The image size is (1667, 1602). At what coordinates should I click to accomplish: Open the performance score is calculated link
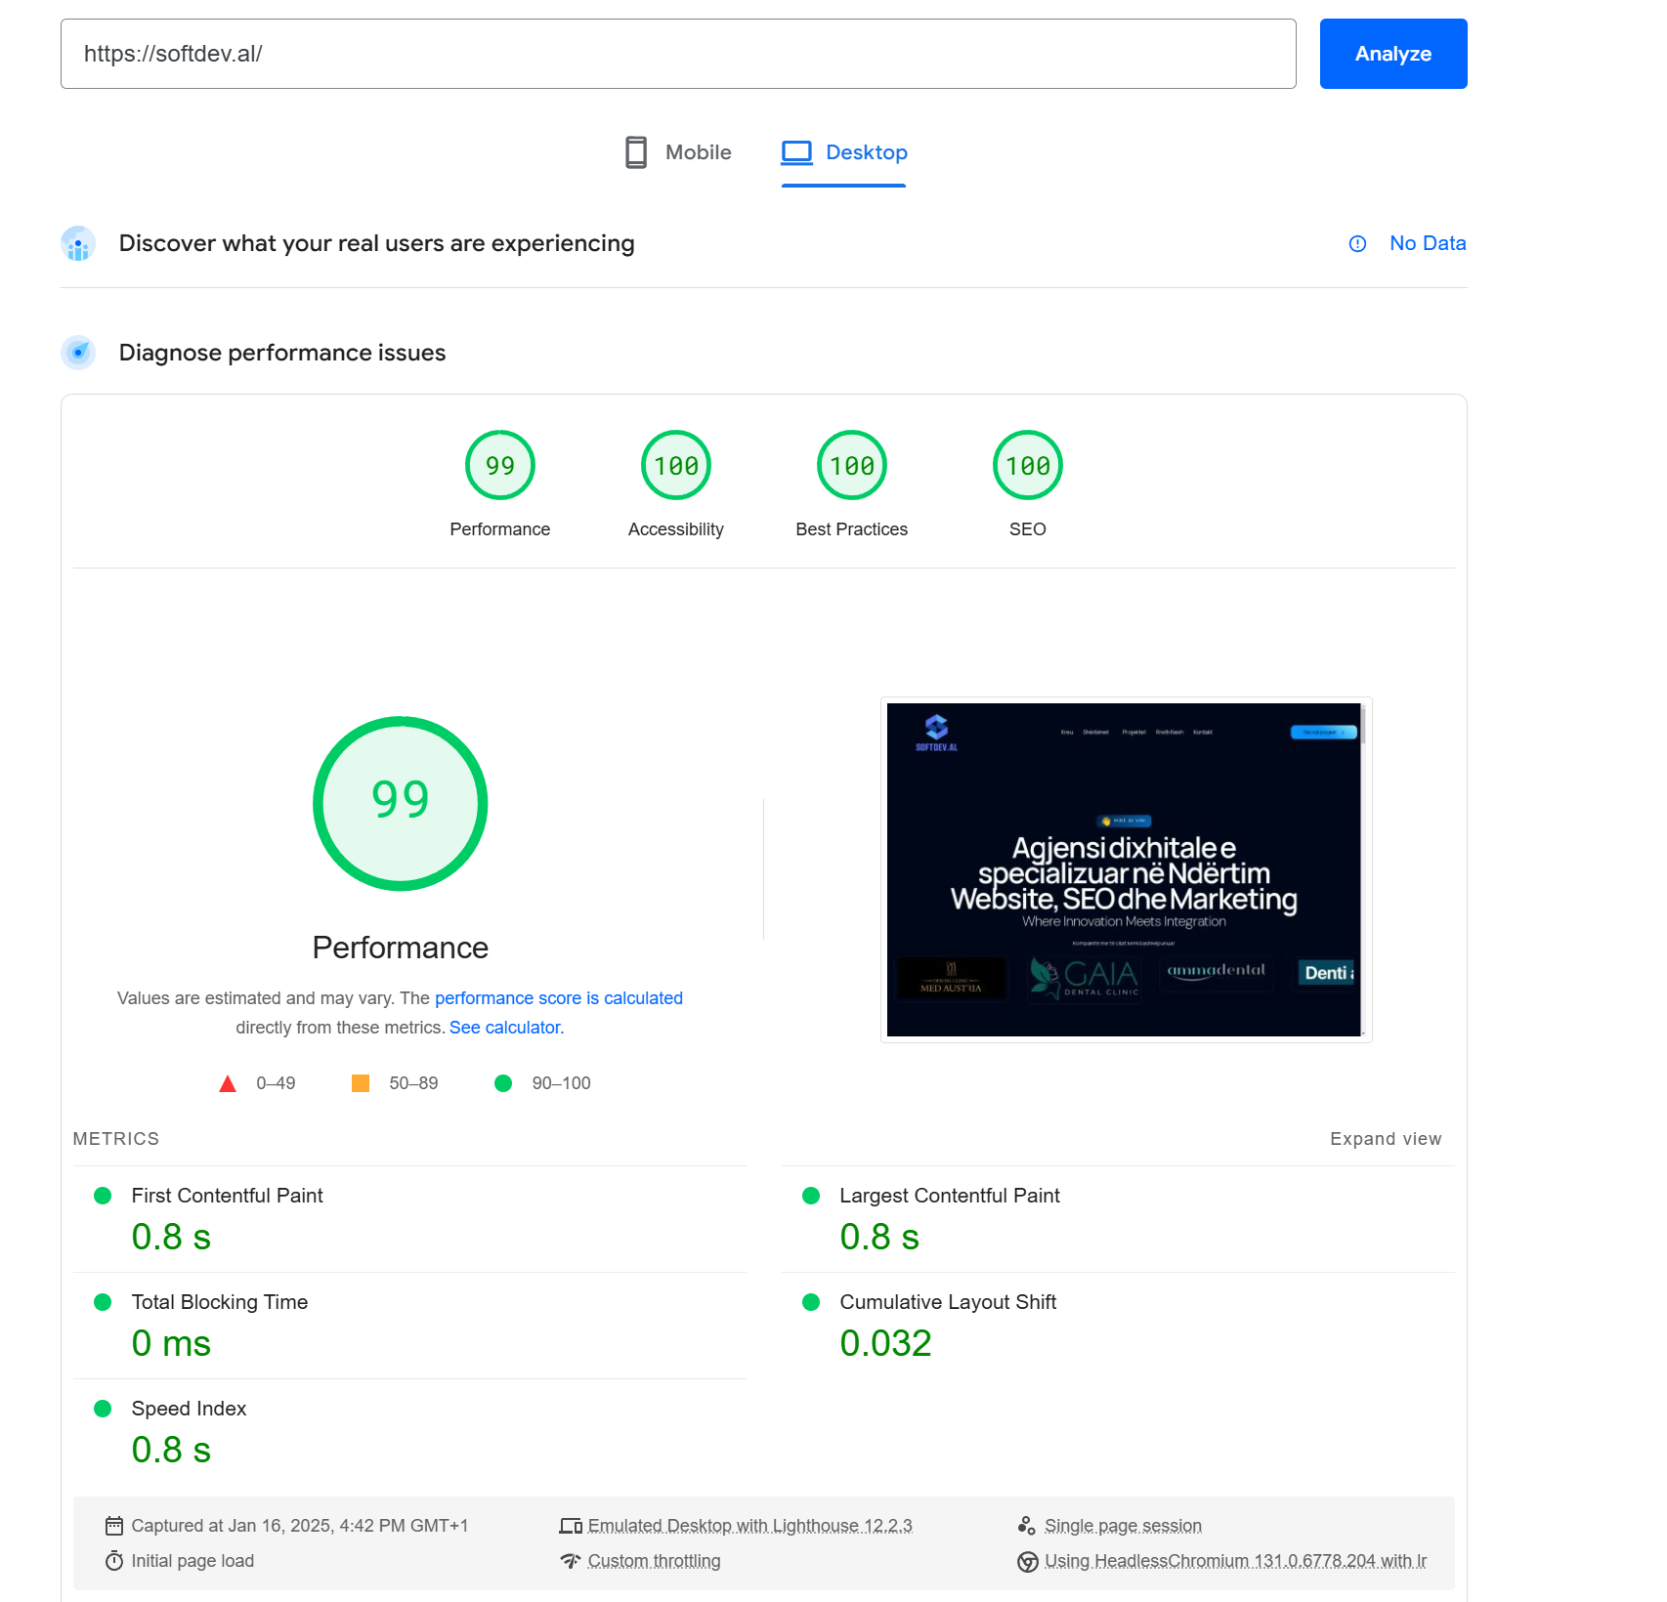pyautogui.click(x=559, y=998)
